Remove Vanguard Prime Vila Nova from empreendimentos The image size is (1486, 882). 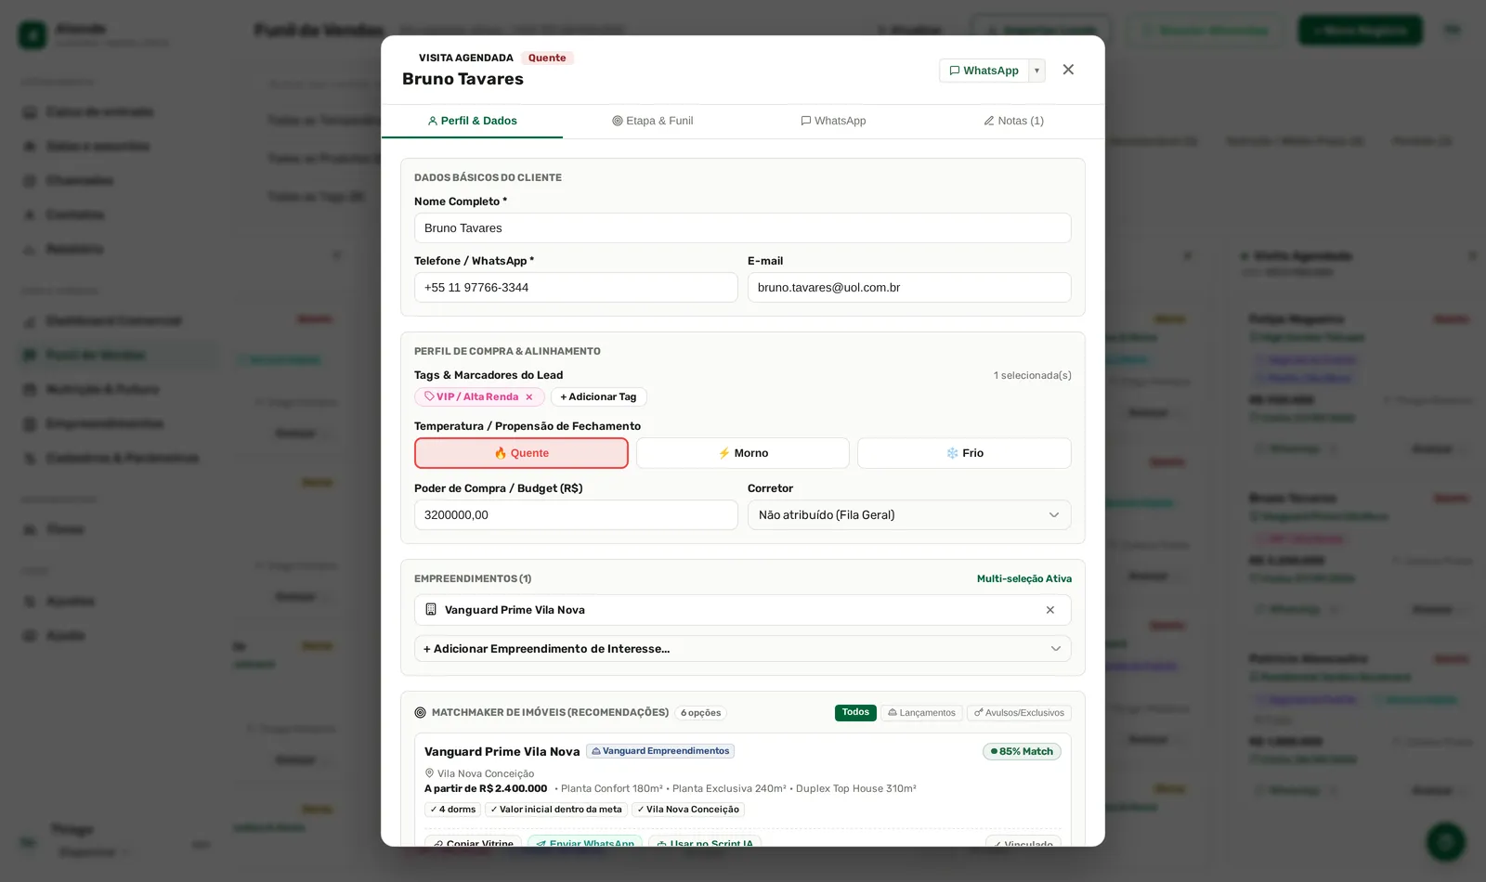pos(1050,610)
